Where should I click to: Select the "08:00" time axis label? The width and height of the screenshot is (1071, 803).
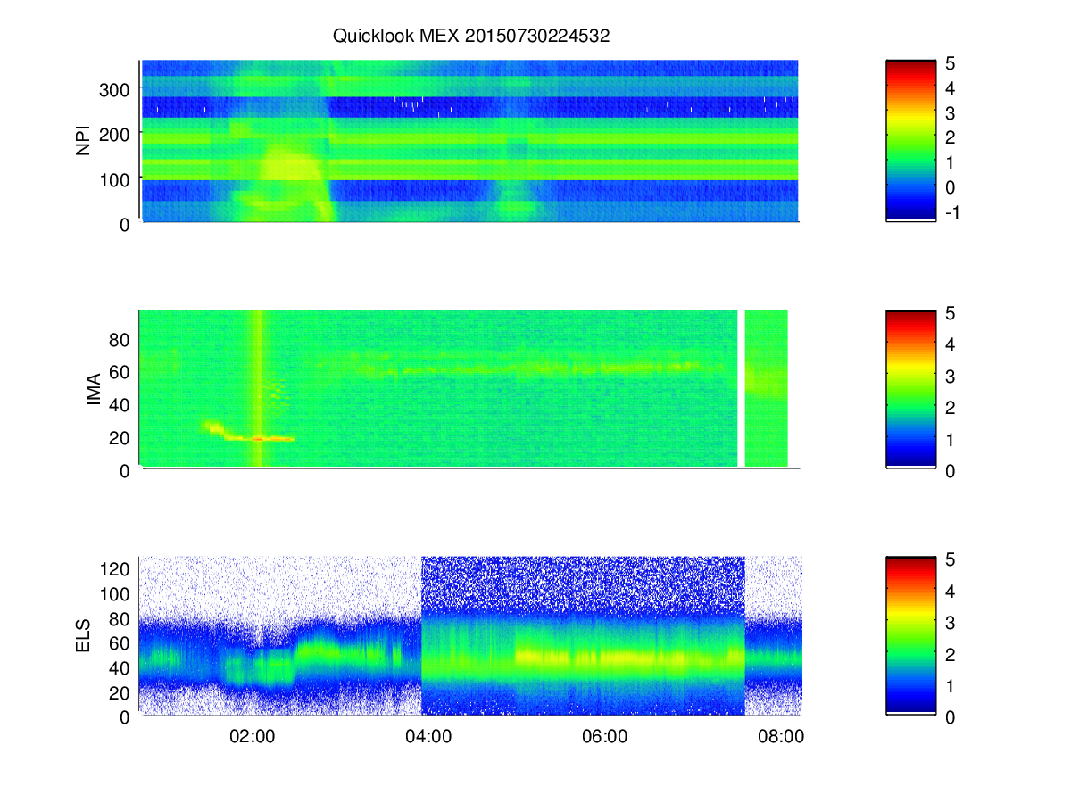point(781,737)
